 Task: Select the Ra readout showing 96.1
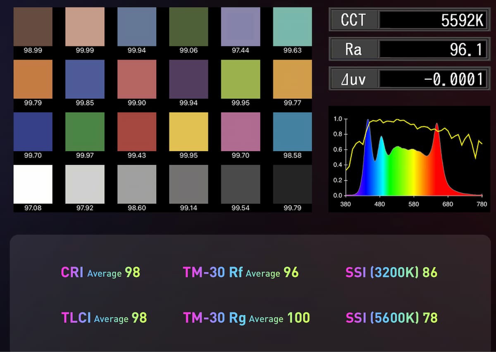tap(432, 49)
